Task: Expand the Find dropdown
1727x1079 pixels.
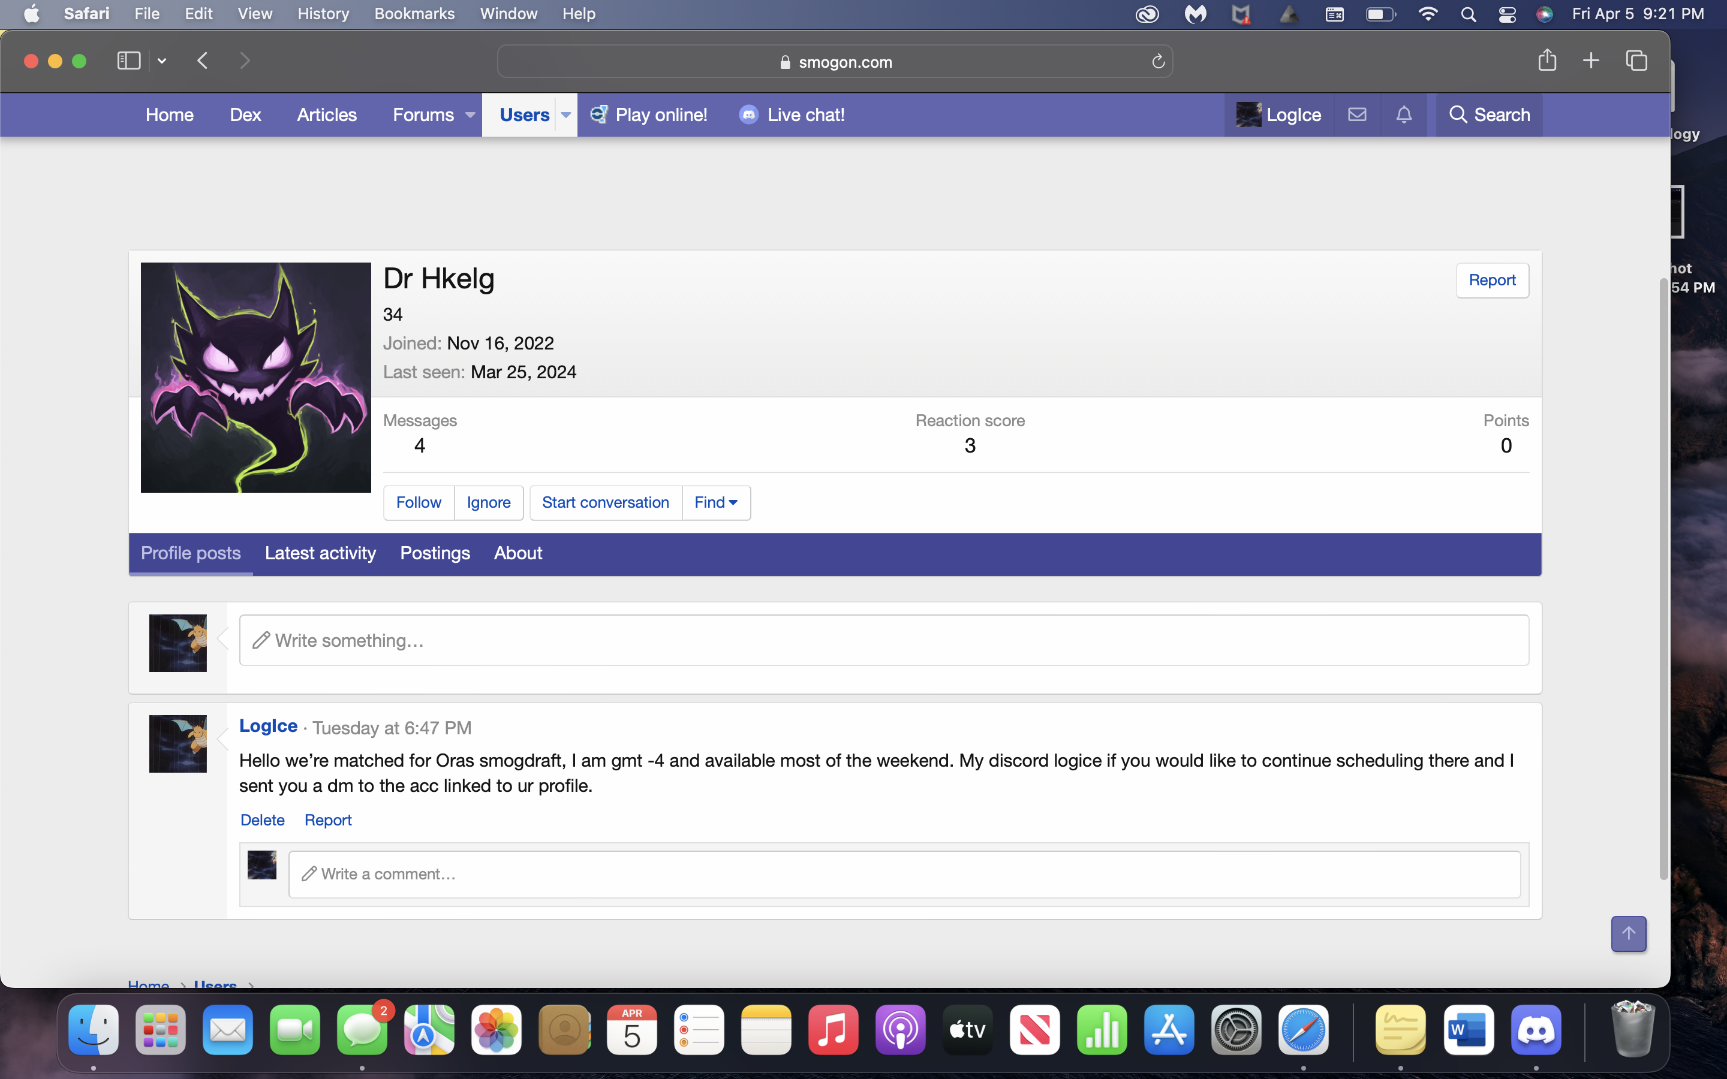Action: (716, 502)
